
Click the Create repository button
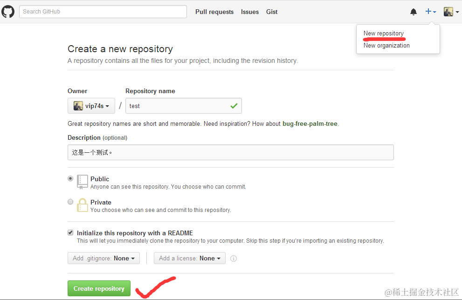tap(99, 288)
